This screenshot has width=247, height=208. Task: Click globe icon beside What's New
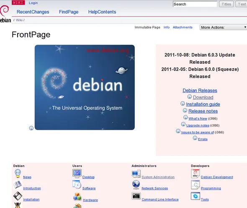coord(185,117)
